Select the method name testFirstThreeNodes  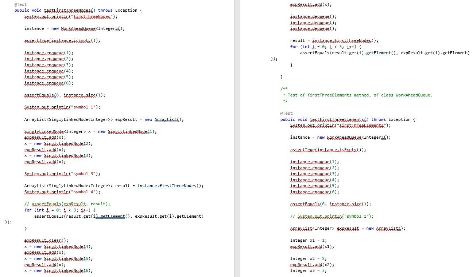[x=68, y=10]
